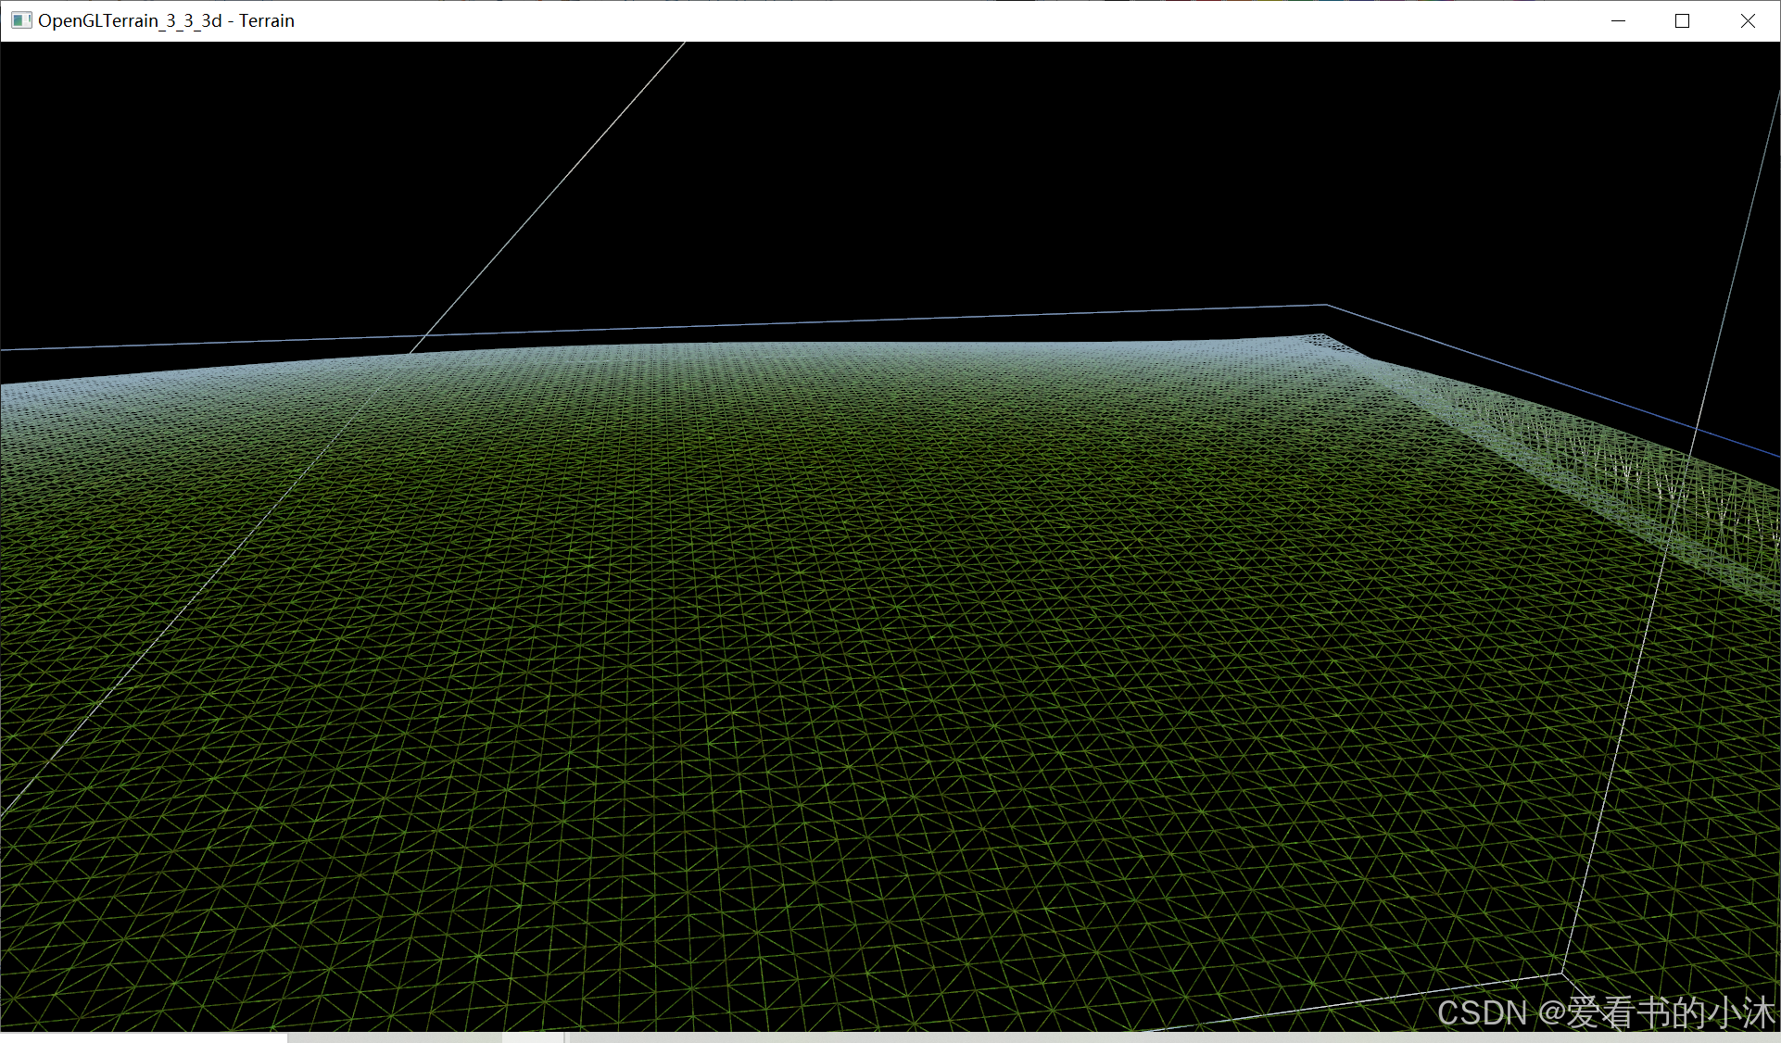Screen dimensions: 1781x1043
Task: Click the white bounding box bottom-right corner vertex
Action: (1562, 973)
